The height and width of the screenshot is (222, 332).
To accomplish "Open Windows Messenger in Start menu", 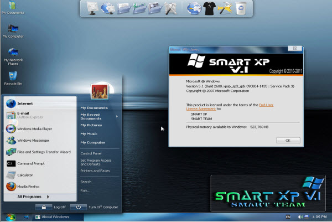I will click(x=40, y=140).
